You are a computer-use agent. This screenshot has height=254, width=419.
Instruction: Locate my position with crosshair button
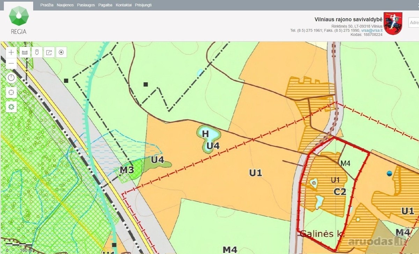[12, 92]
